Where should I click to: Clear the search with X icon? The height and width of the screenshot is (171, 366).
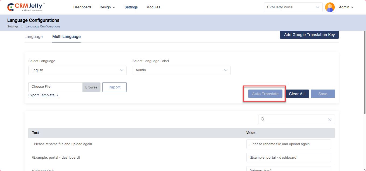pyautogui.click(x=330, y=120)
